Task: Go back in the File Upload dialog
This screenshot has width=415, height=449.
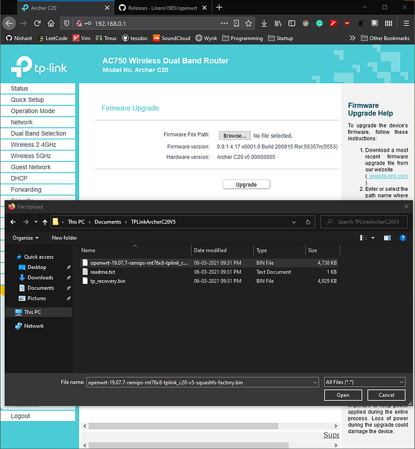Action: click(x=13, y=222)
